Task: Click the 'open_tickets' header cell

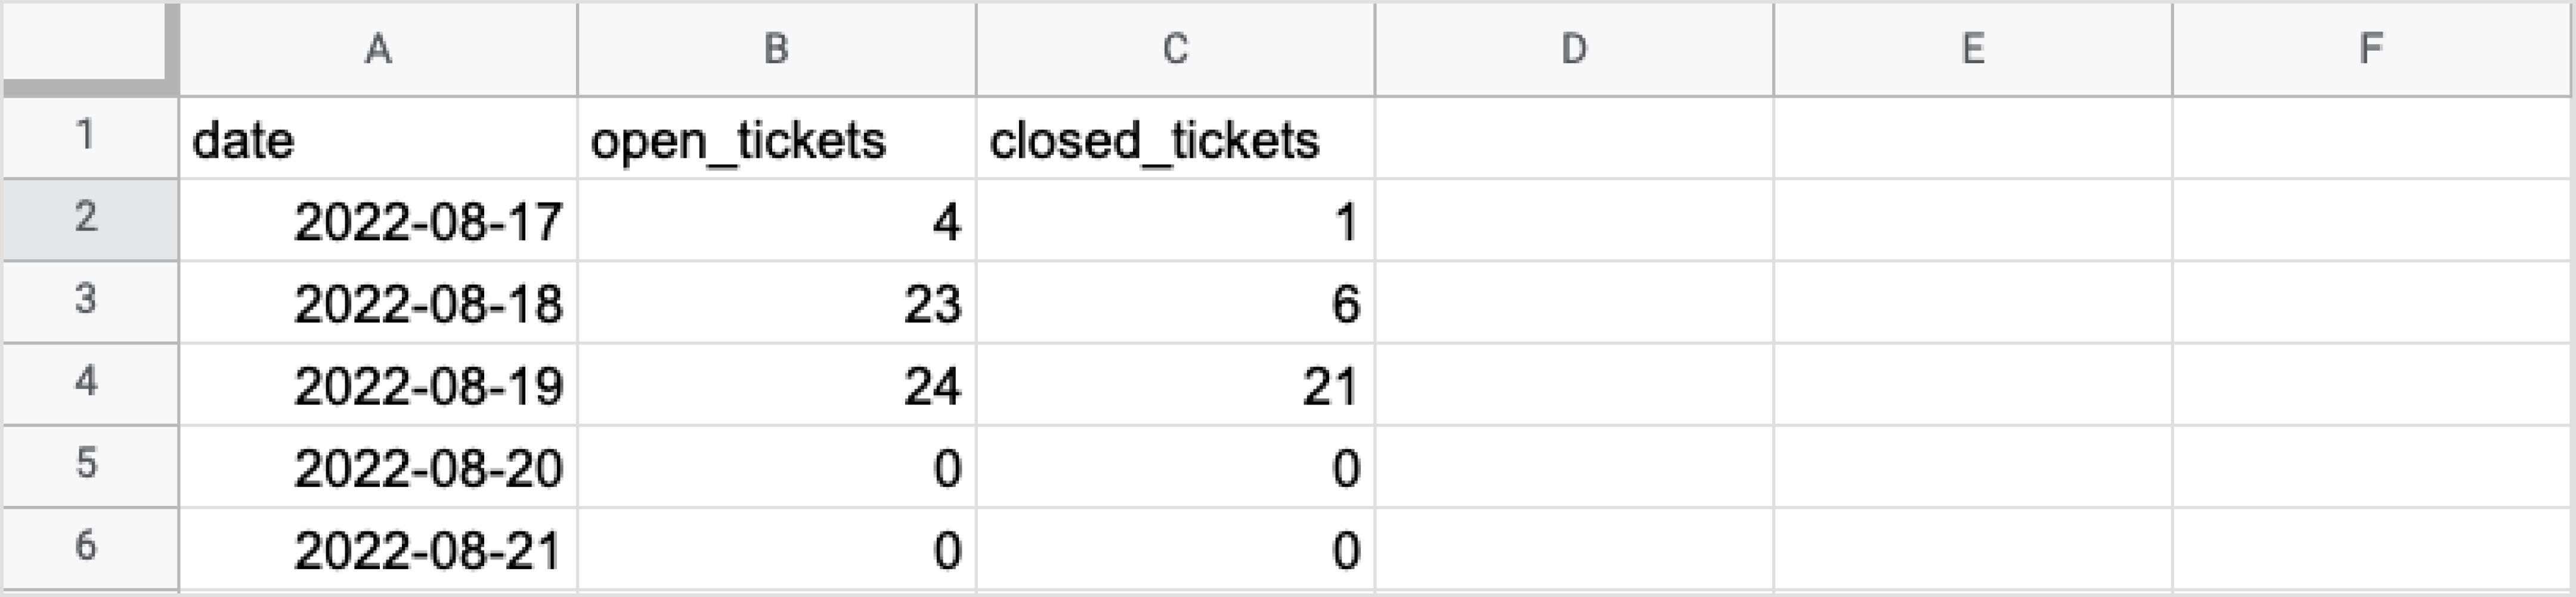Action: (x=776, y=139)
